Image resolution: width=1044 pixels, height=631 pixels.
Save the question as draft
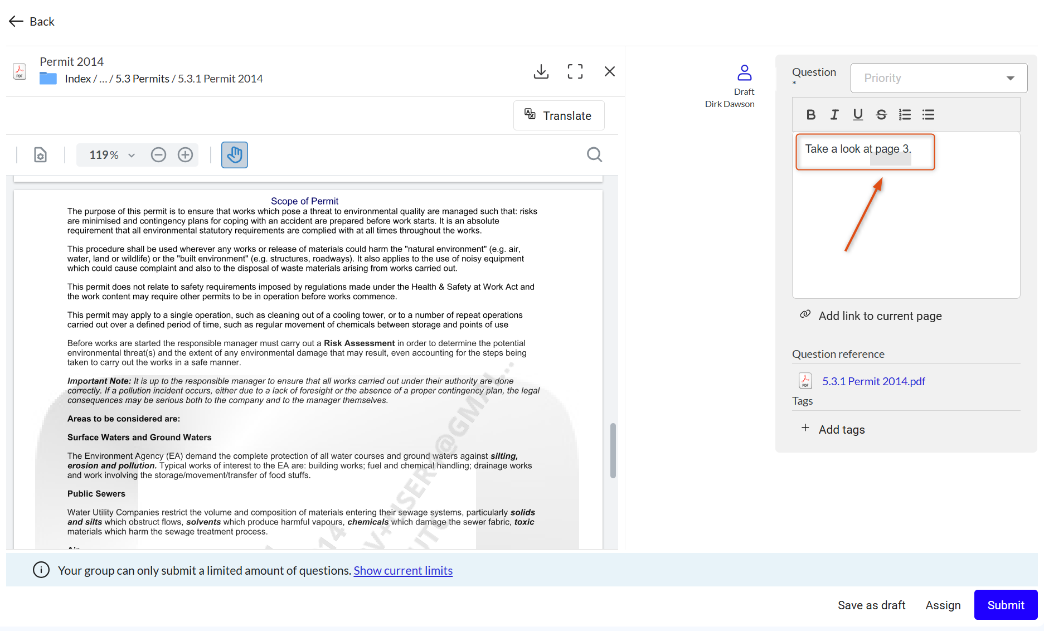871,605
